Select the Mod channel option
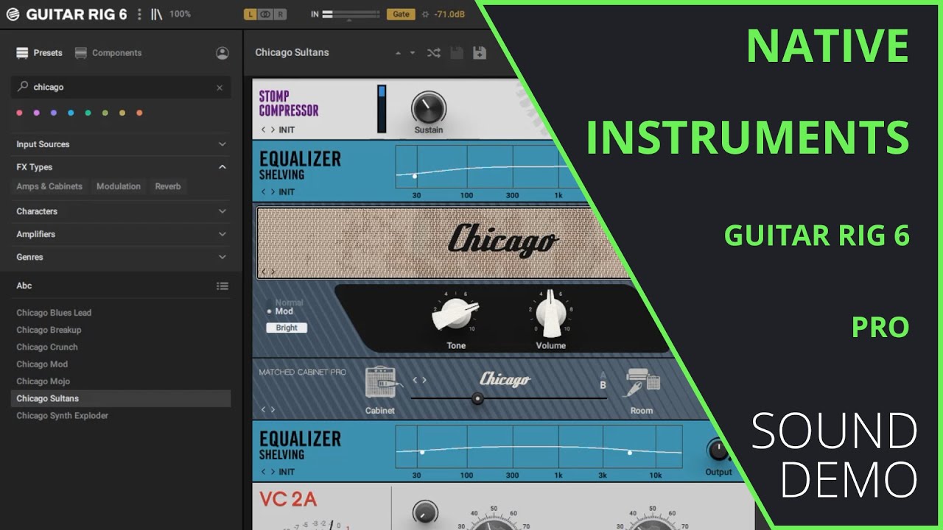Viewport: 943px width, 530px height. coord(281,311)
